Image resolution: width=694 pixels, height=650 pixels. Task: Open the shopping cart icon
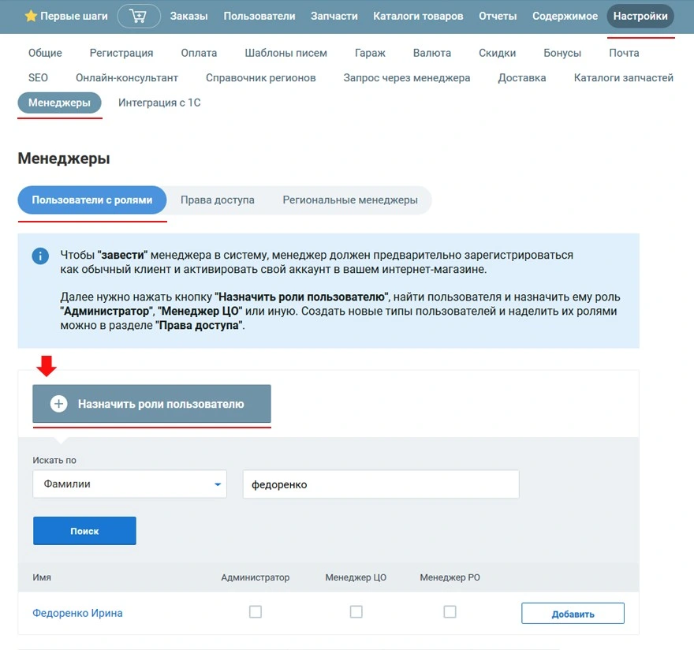pyautogui.click(x=139, y=17)
